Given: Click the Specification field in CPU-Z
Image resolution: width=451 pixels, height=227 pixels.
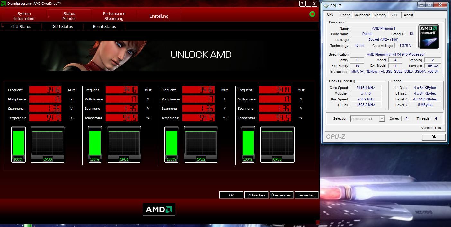Looking at the screenshot, I should [x=396, y=54].
